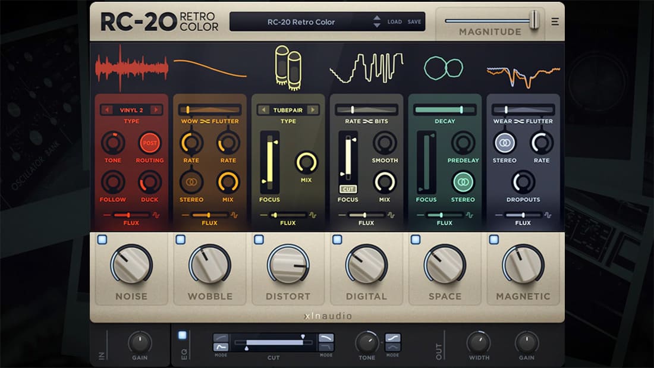Click the Space Decay slider
Image resolution: width=654 pixels, height=368 pixels.
tap(445, 110)
